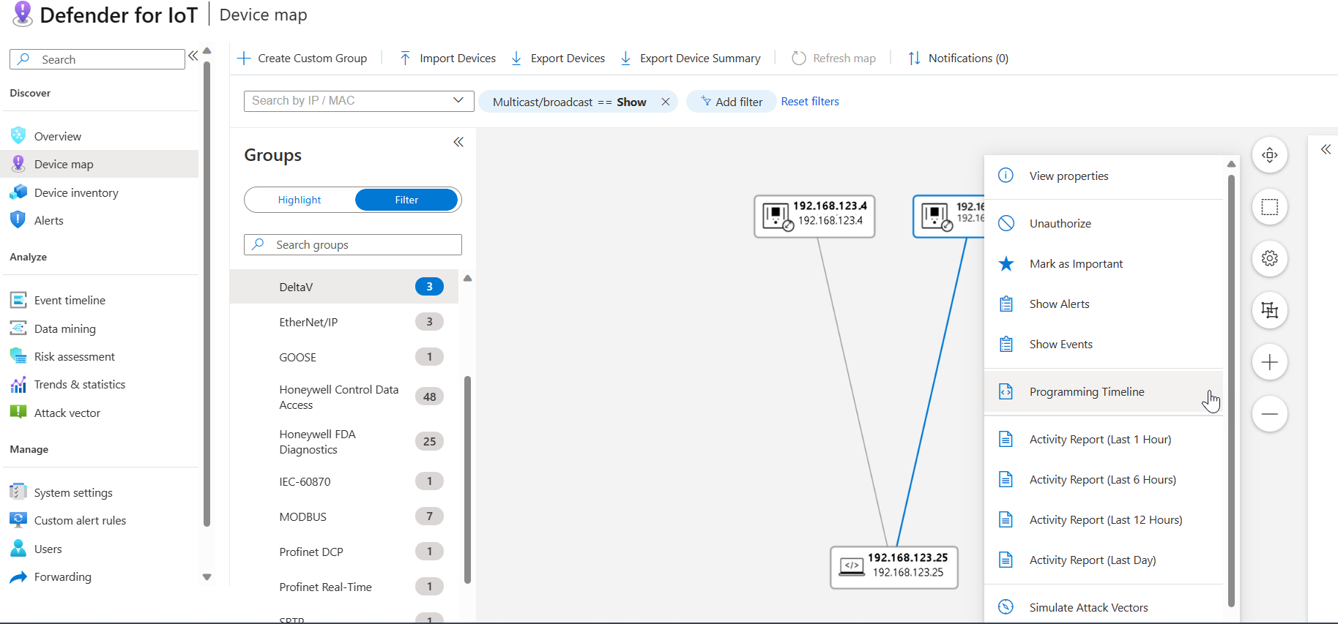Viewport: 1338px width, 624px height.
Task: Select the GOOSE group
Action: 344,357
